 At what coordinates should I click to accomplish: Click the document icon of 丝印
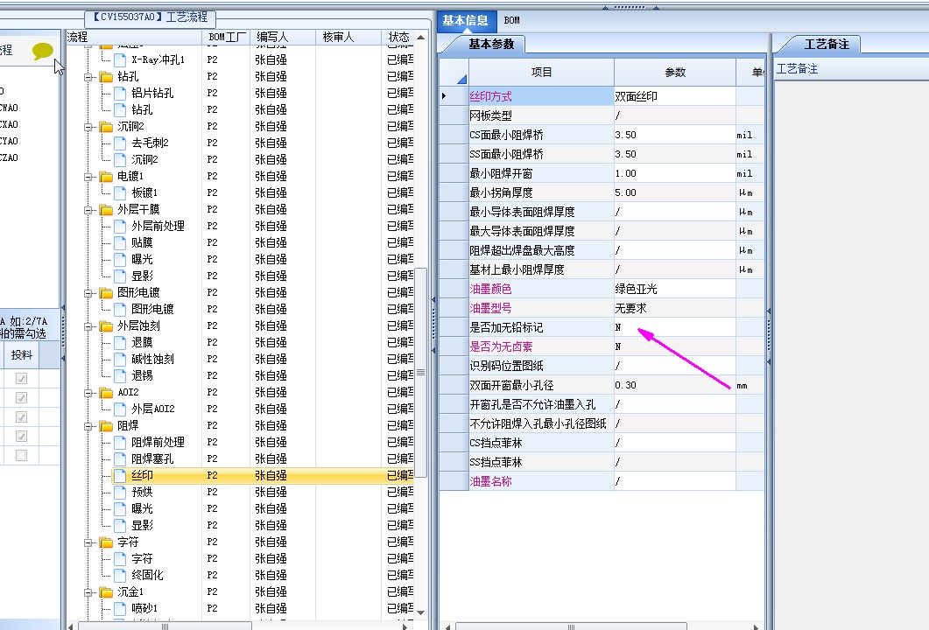(x=120, y=475)
